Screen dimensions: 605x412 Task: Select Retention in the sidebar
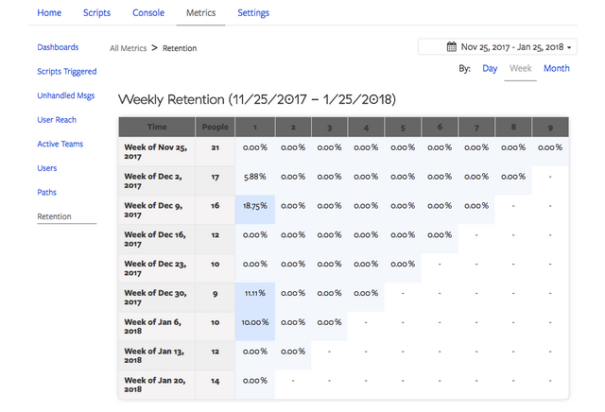[54, 216]
